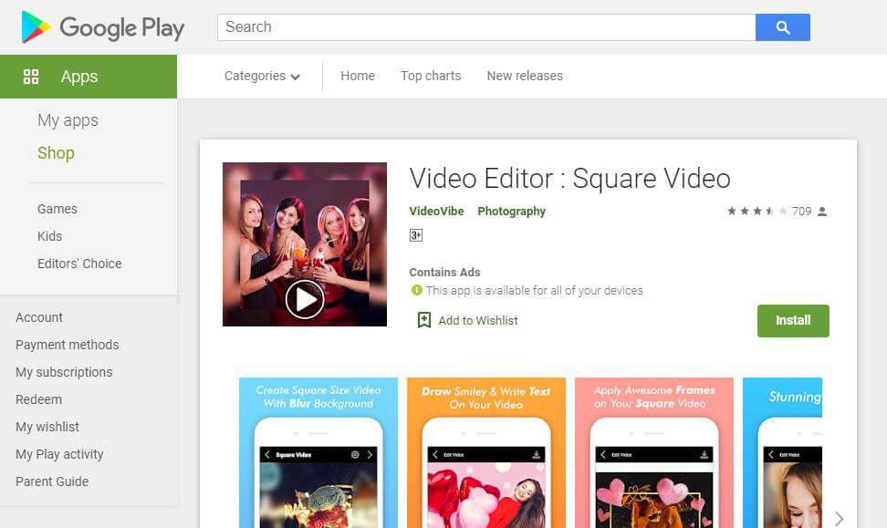Click the Contains Ads label
This screenshot has width=887, height=528.
pos(444,272)
